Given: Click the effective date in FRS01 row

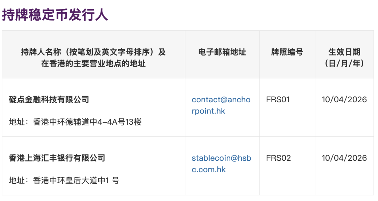Looking at the screenshot, I should pyautogui.click(x=344, y=99).
